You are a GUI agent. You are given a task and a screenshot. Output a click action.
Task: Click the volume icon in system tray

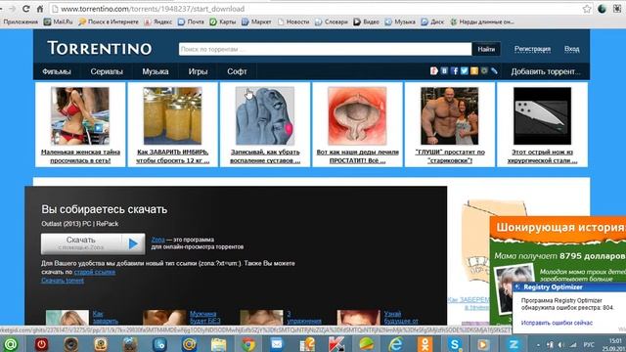pyautogui.click(x=561, y=344)
